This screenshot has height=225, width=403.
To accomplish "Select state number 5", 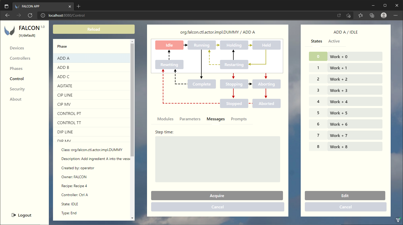I will pyautogui.click(x=318, y=113).
